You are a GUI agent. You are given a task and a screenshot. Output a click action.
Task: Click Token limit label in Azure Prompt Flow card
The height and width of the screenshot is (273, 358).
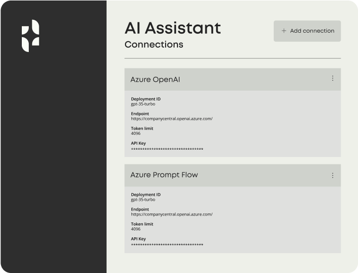142,224
